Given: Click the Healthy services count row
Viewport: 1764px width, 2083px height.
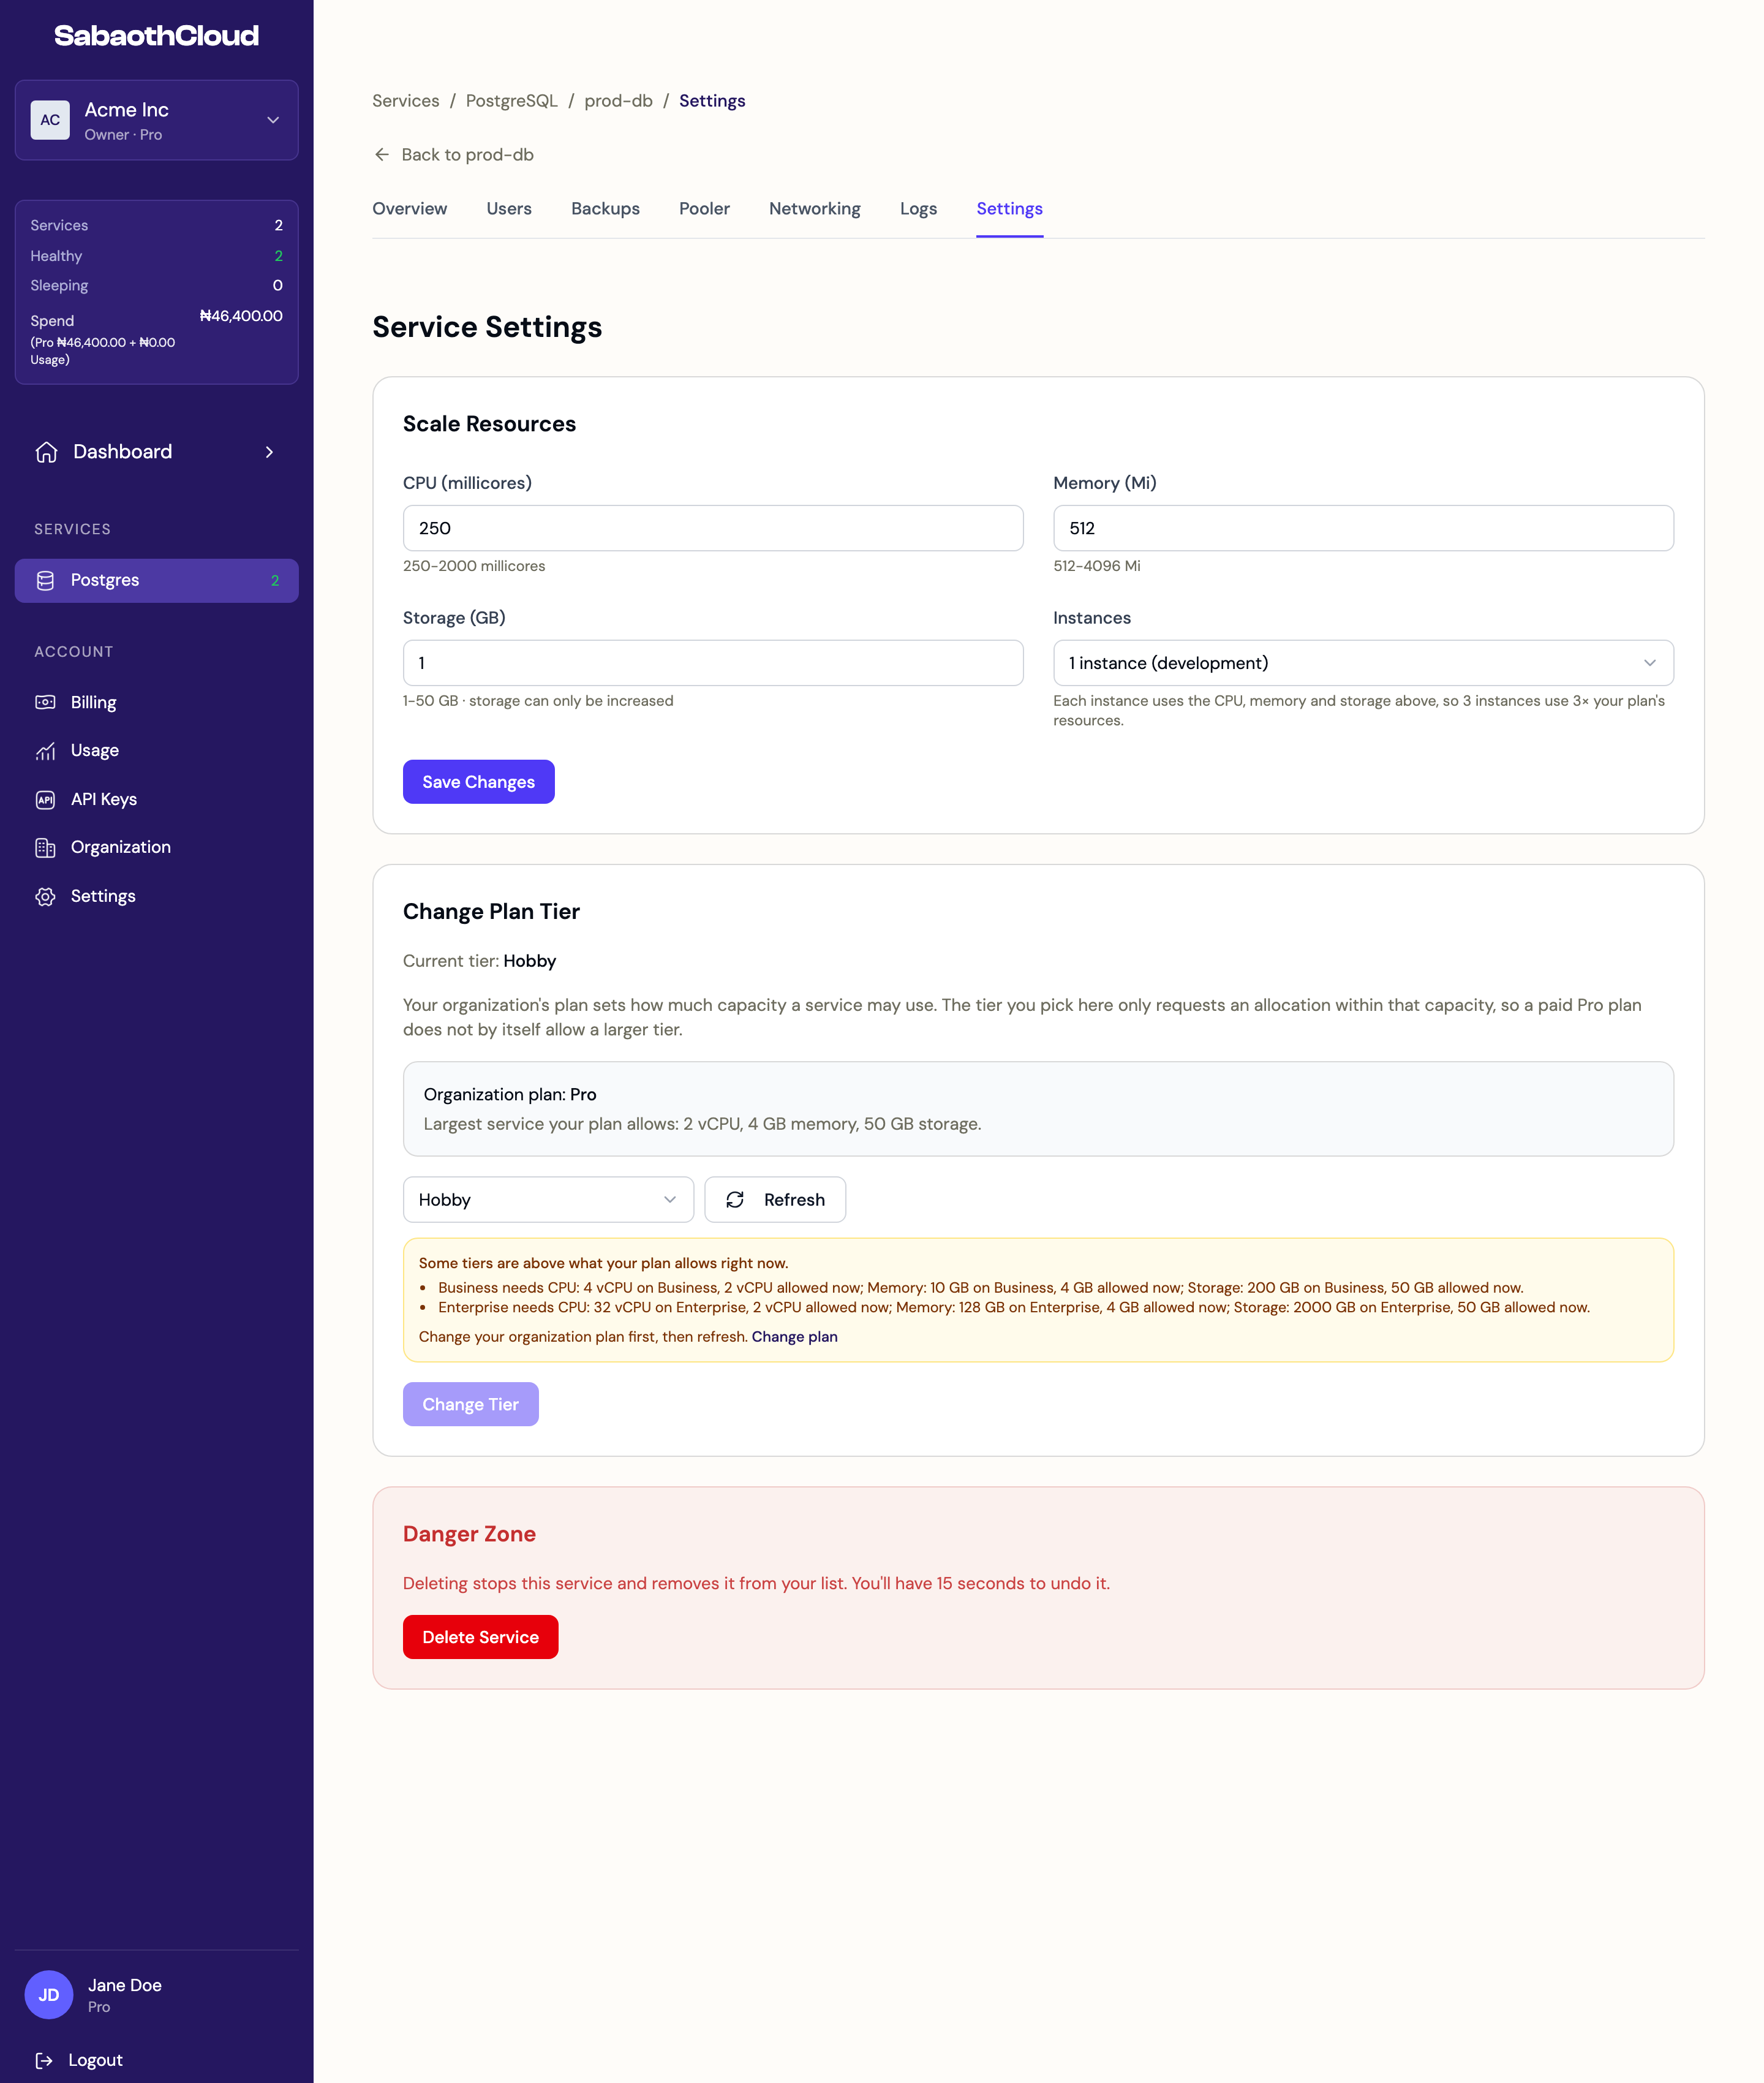Looking at the screenshot, I should pyautogui.click(x=157, y=256).
